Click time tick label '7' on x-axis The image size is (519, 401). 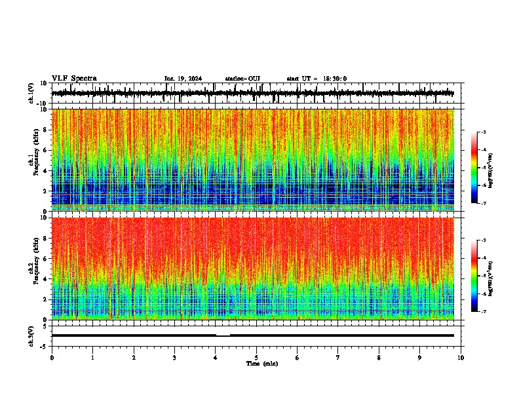point(338,358)
